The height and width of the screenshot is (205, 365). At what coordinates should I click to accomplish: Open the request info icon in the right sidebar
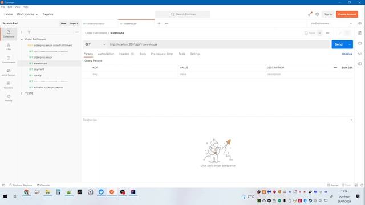tap(360, 64)
